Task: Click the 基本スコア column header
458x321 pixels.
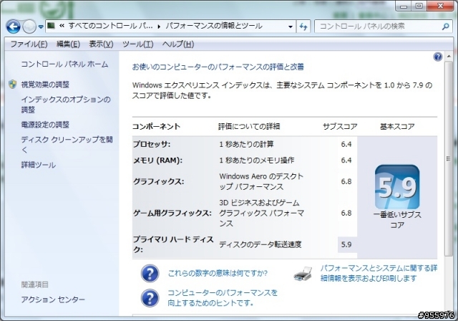Action: coord(397,127)
